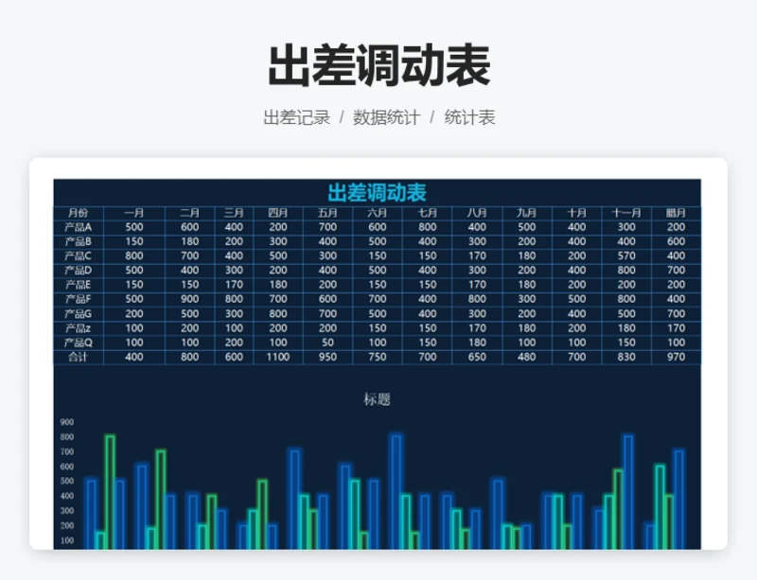Select the 七月 column header

(428, 213)
